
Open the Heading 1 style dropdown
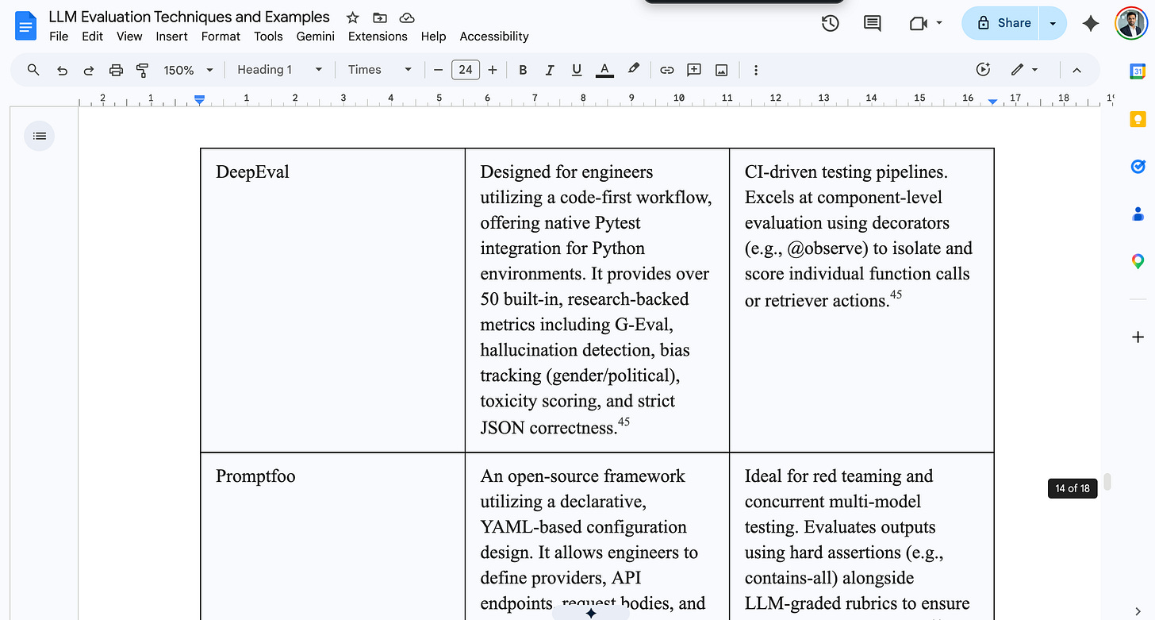279,70
